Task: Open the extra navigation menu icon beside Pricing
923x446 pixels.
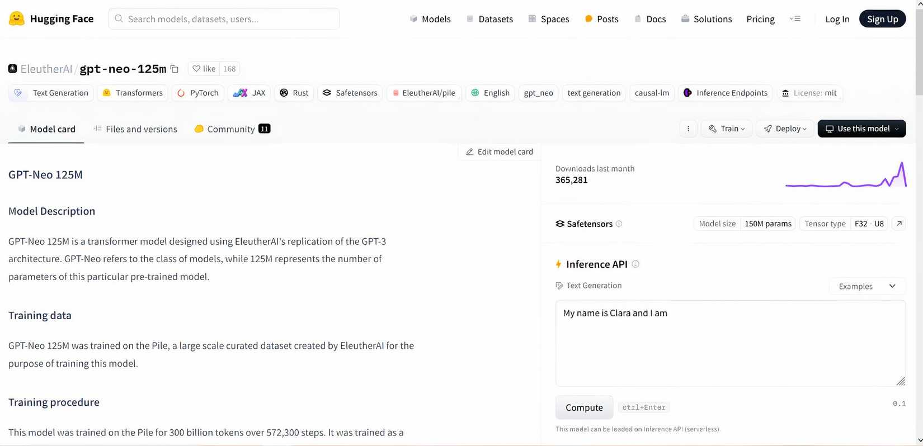Action: [x=795, y=18]
